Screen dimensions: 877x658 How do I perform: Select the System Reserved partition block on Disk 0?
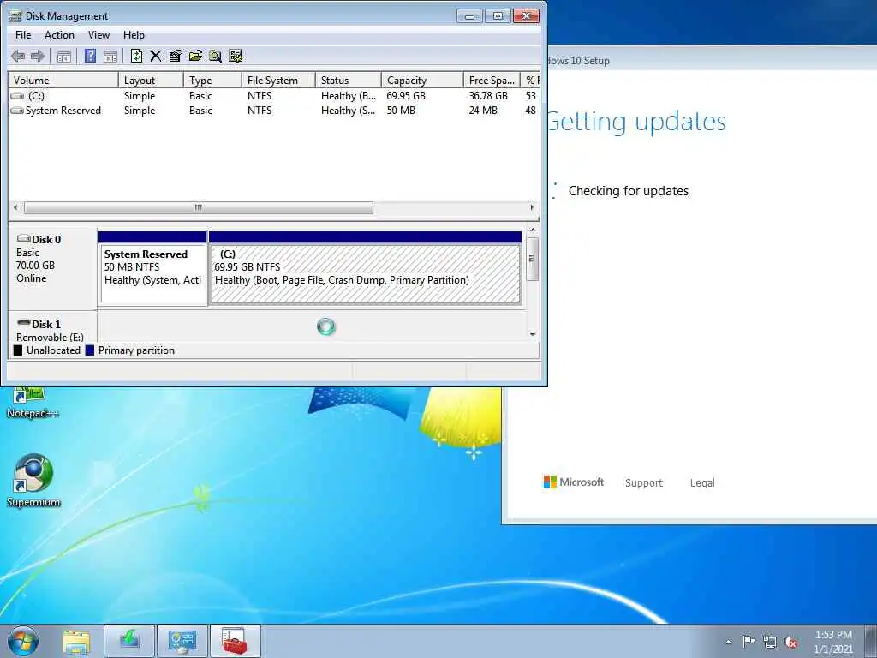click(152, 268)
